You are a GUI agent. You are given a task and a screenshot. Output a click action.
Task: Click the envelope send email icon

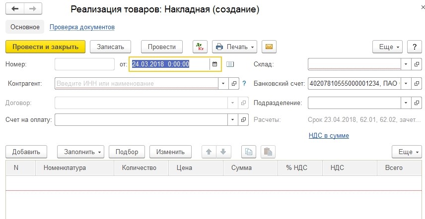pos(269,47)
